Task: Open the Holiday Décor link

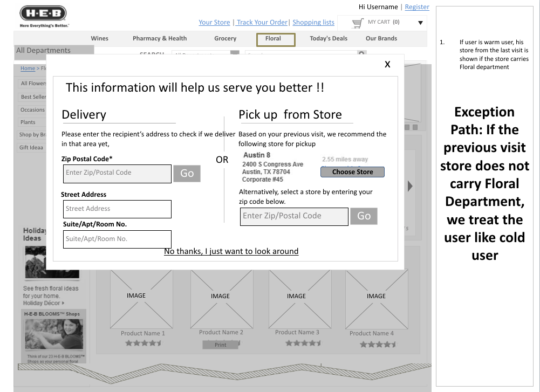Action: click(43, 303)
